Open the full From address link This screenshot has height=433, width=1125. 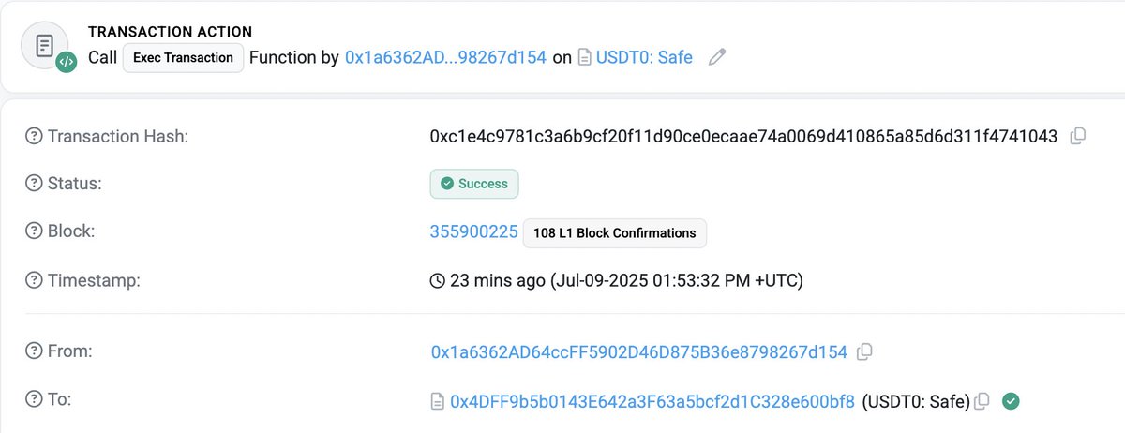(x=638, y=352)
